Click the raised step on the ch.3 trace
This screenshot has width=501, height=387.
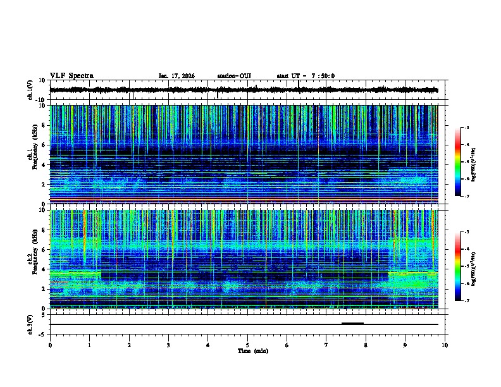point(352,323)
